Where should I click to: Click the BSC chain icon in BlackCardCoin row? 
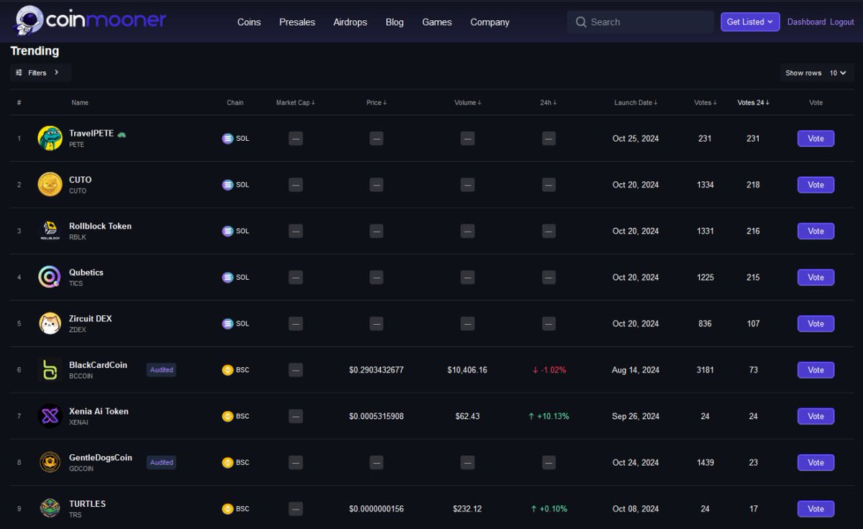coord(227,370)
